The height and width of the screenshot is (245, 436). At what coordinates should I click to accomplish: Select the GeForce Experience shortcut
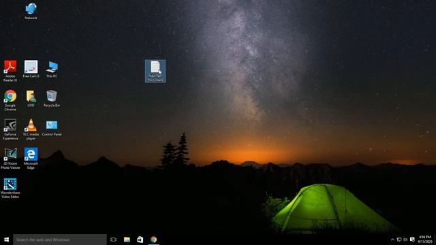10,129
